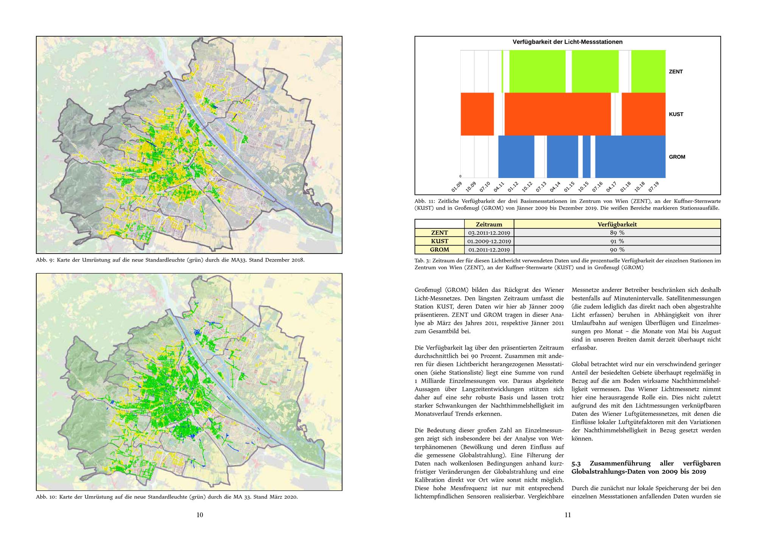Click the Abb. 9 Vienna map from December 2018

[x=189, y=145]
